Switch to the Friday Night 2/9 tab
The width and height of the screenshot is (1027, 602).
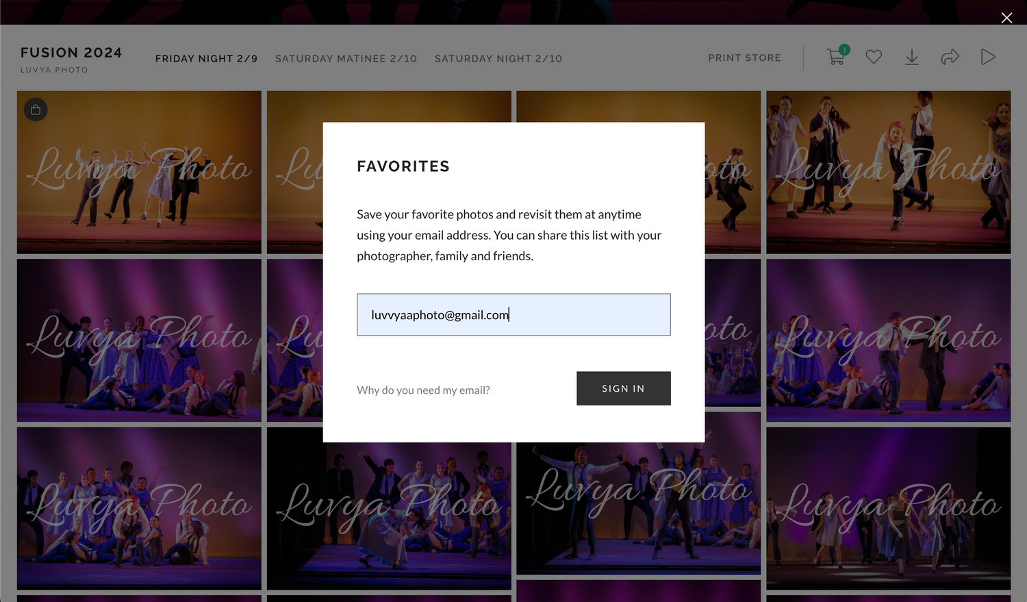pyautogui.click(x=206, y=59)
